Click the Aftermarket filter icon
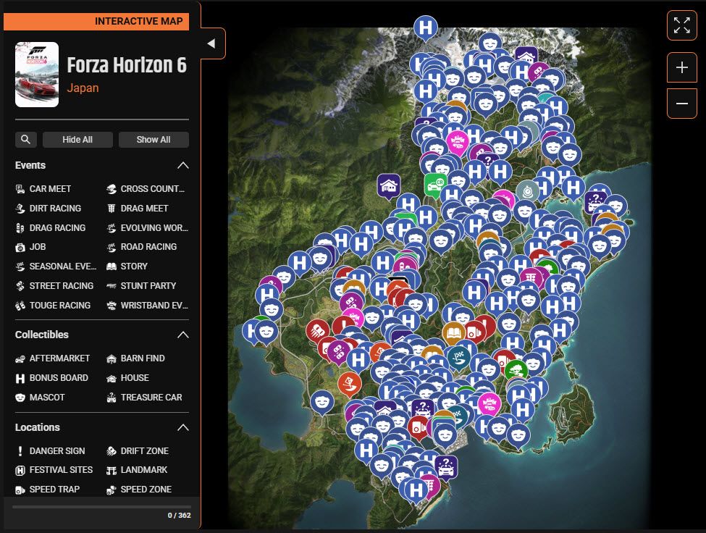This screenshot has width=706, height=533. point(20,358)
